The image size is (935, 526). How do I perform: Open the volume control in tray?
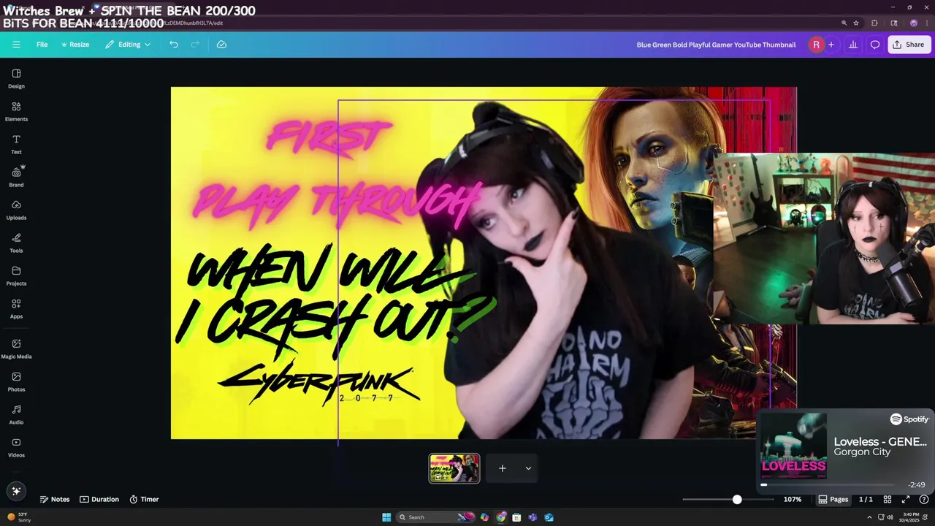point(890,517)
